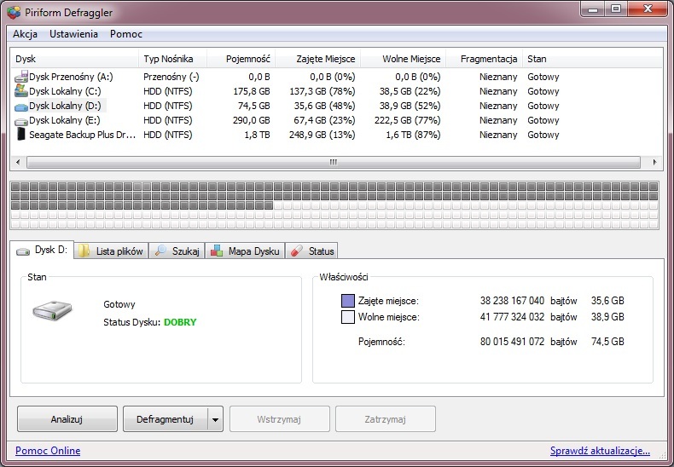The width and height of the screenshot is (674, 467).
Task: Click the black Seagate Backup Plus drive icon
Action: pyautogui.click(x=21, y=135)
